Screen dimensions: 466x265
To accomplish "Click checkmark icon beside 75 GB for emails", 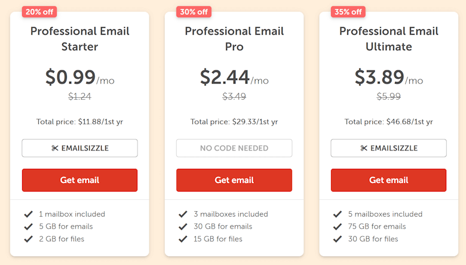I will (x=337, y=226).
